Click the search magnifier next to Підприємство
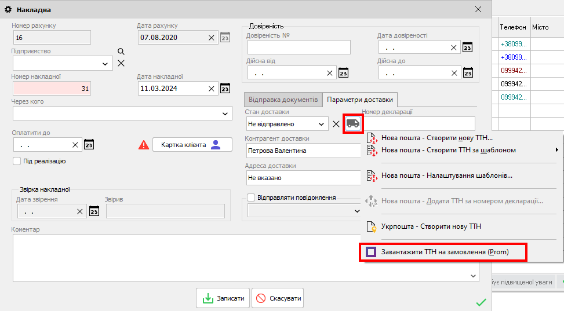The width and height of the screenshot is (564, 311). (x=121, y=52)
